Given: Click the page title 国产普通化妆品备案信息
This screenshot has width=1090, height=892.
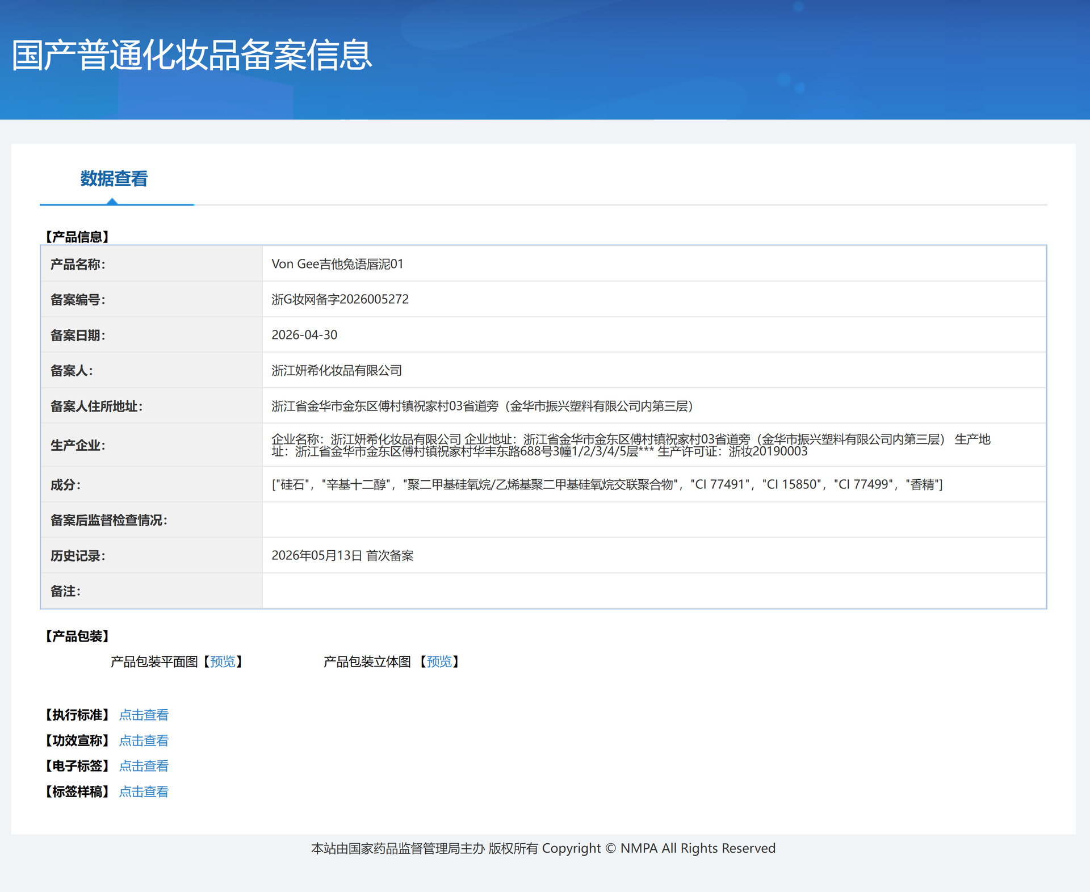Looking at the screenshot, I should tap(192, 56).
